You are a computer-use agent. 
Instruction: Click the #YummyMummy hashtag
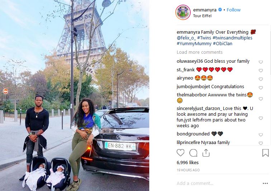[194, 44]
